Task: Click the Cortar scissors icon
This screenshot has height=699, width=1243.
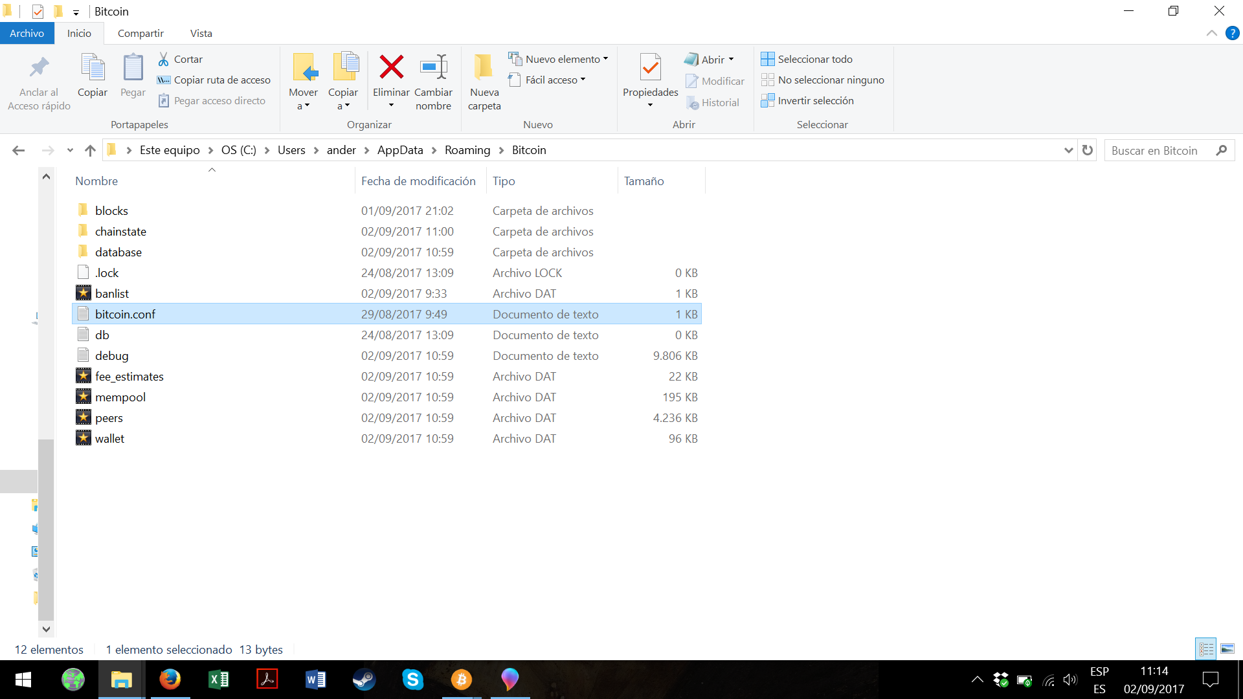Action: [164, 59]
